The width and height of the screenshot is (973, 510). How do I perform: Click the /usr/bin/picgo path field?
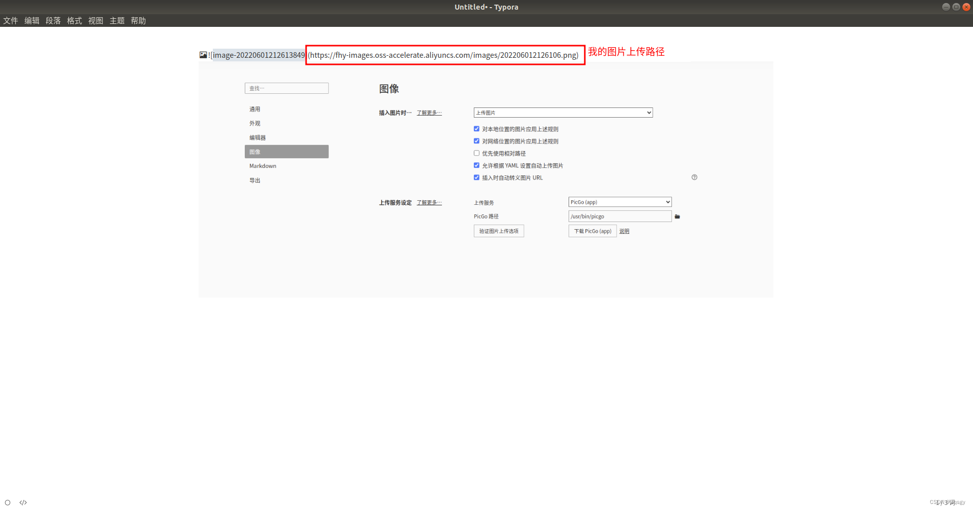(620, 216)
